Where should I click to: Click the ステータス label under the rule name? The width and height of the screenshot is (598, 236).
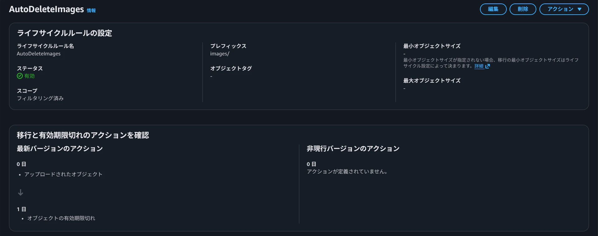point(30,68)
